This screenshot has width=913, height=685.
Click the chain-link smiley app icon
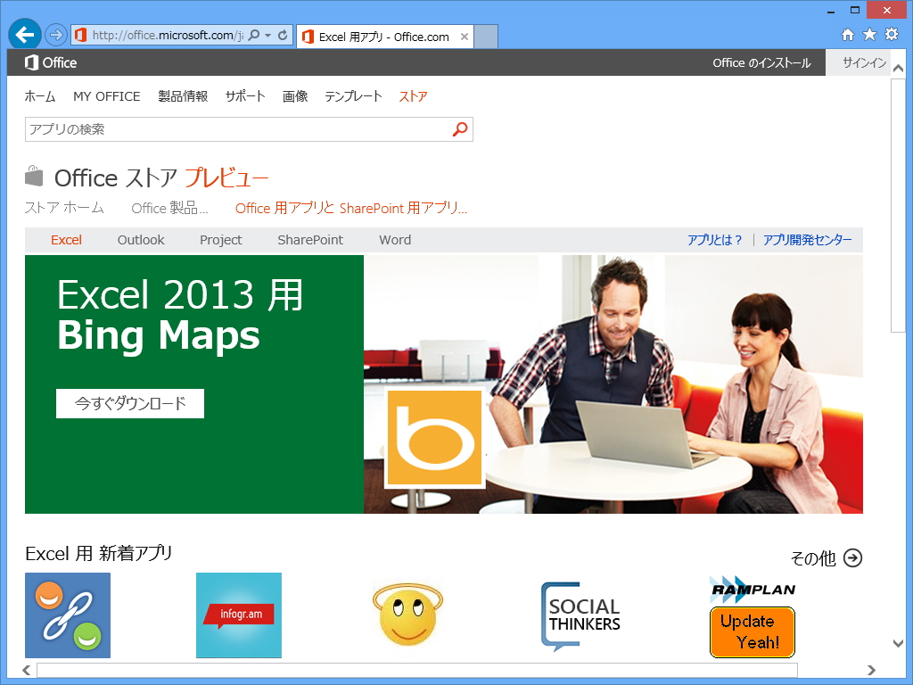click(67, 615)
